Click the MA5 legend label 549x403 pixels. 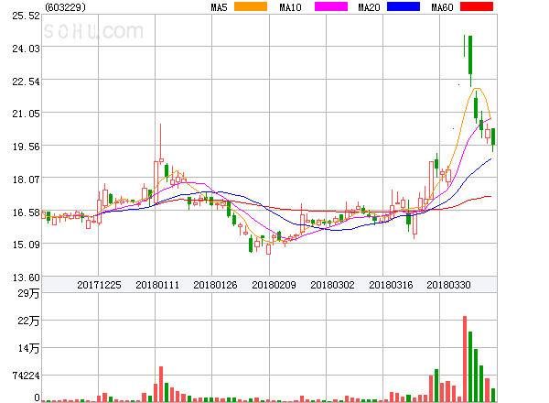point(220,7)
